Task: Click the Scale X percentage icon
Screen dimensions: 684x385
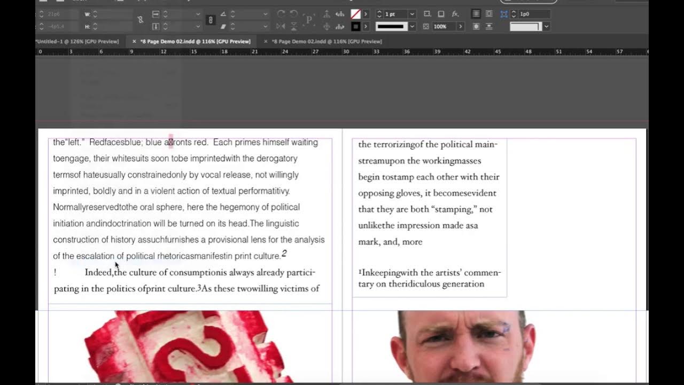Action: coord(156,14)
